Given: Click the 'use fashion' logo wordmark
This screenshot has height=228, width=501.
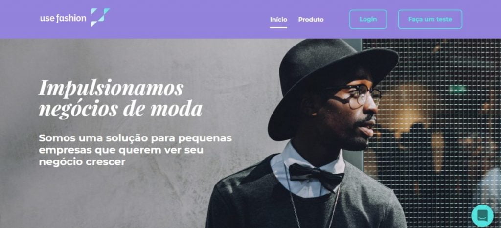Looking at the screenshot, I should 63,18.
